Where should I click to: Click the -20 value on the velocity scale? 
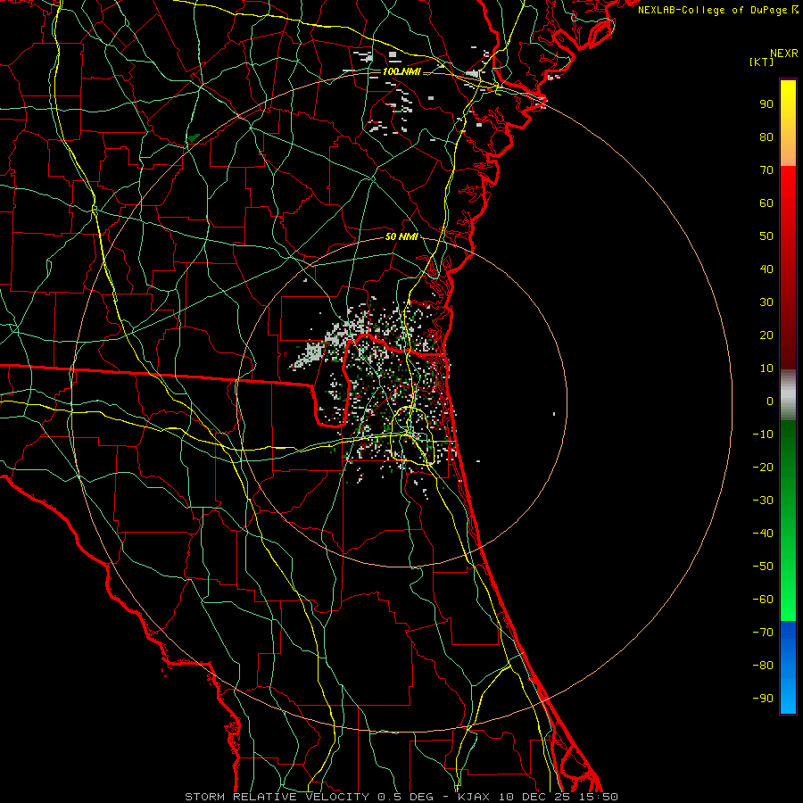[763, 468]
